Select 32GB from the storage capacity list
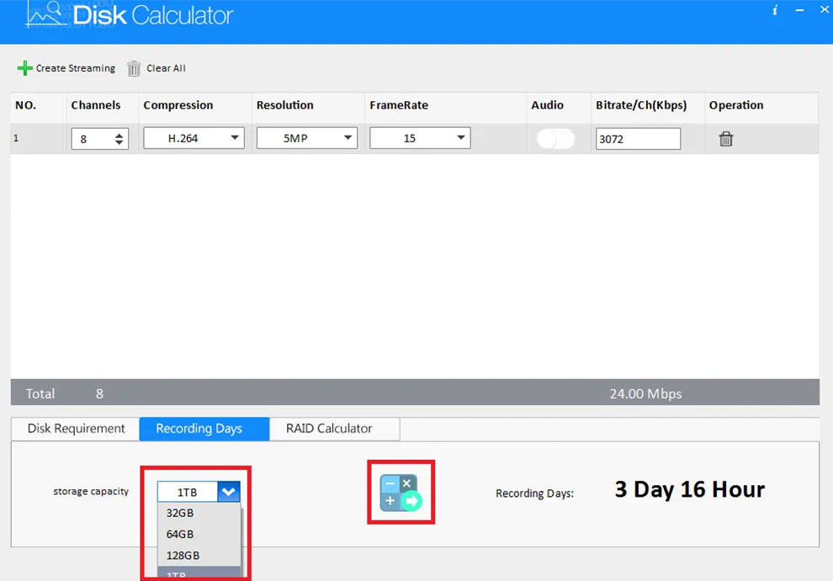 point(199,513)
